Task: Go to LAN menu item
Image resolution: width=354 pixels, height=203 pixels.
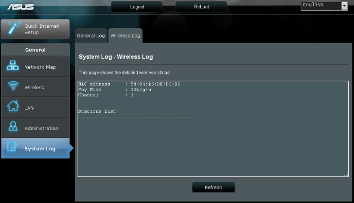Action: (35, 108)
